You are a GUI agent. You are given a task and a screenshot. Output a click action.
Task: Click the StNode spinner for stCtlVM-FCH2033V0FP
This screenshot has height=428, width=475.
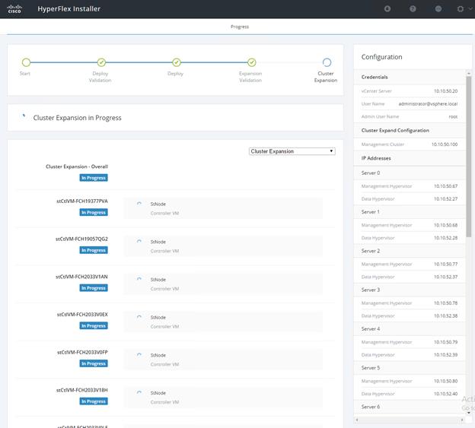pyautogui.click(x=139, y=355)
